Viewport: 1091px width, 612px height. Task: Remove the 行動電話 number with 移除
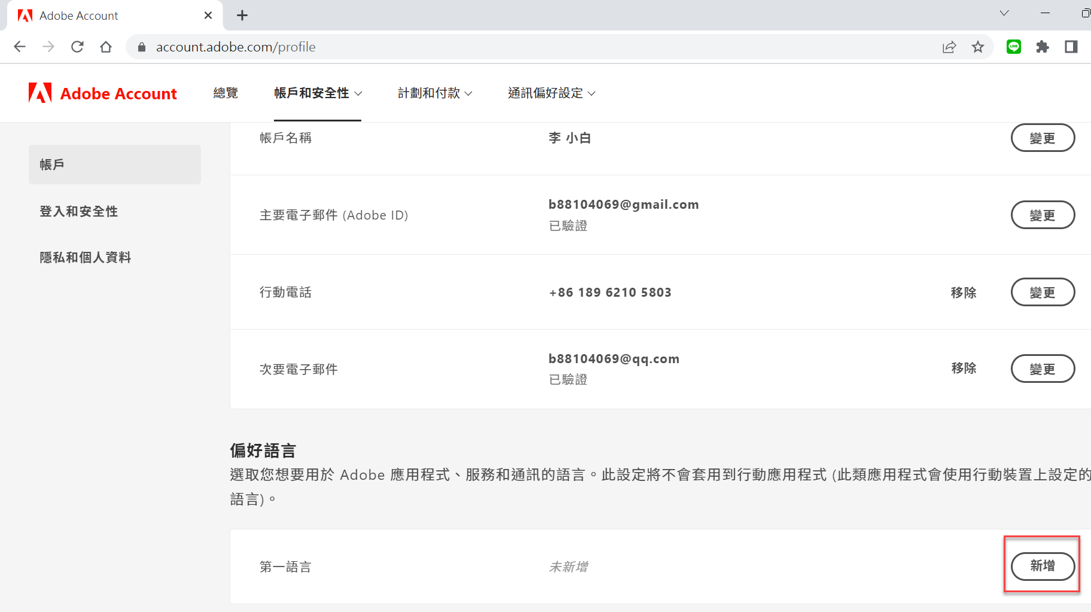click(x=964, y=293)
